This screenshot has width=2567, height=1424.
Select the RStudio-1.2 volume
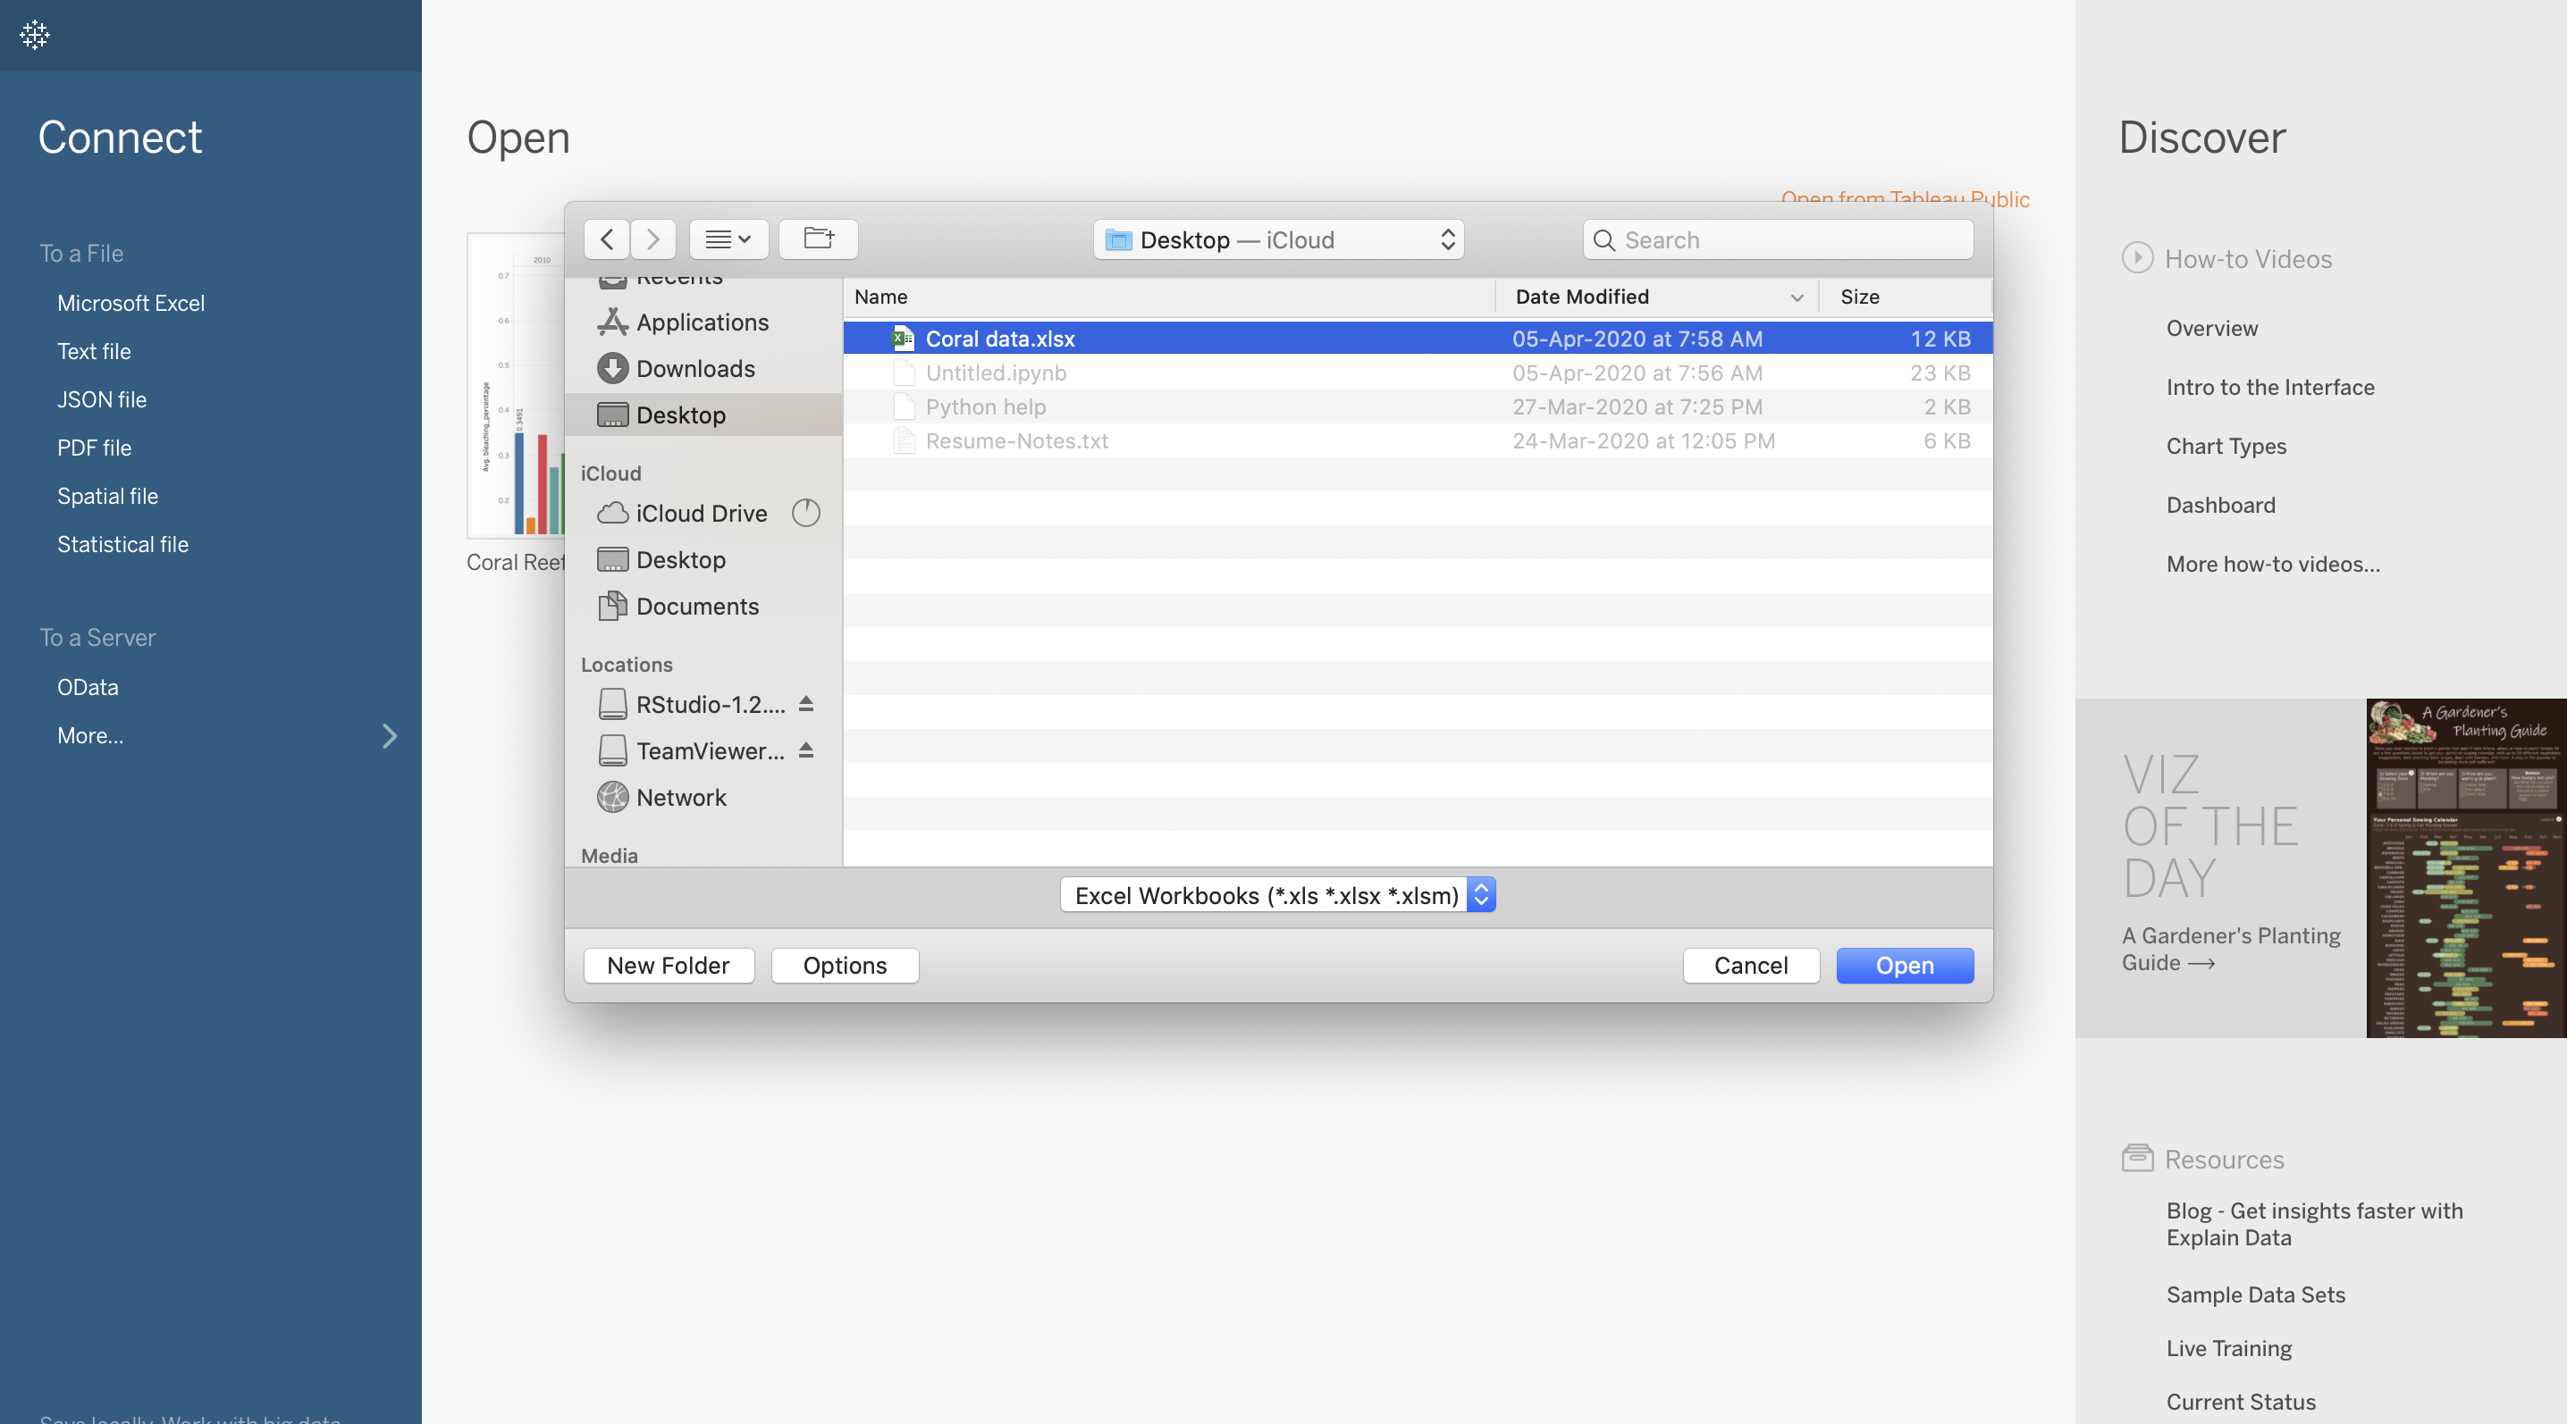coord(710,704)
